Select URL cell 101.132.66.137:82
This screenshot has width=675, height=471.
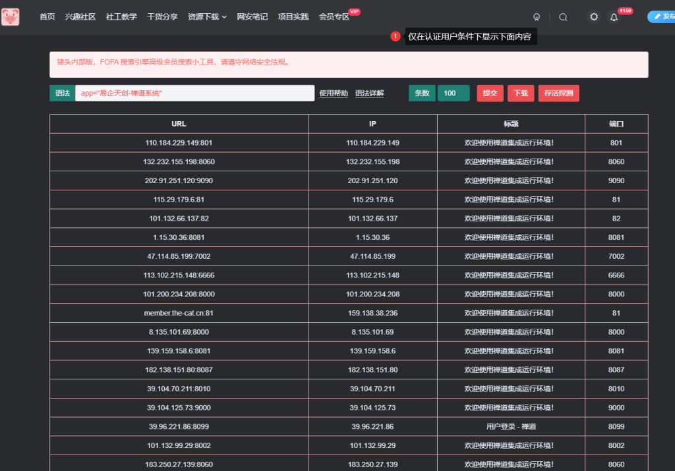[179, 219]
